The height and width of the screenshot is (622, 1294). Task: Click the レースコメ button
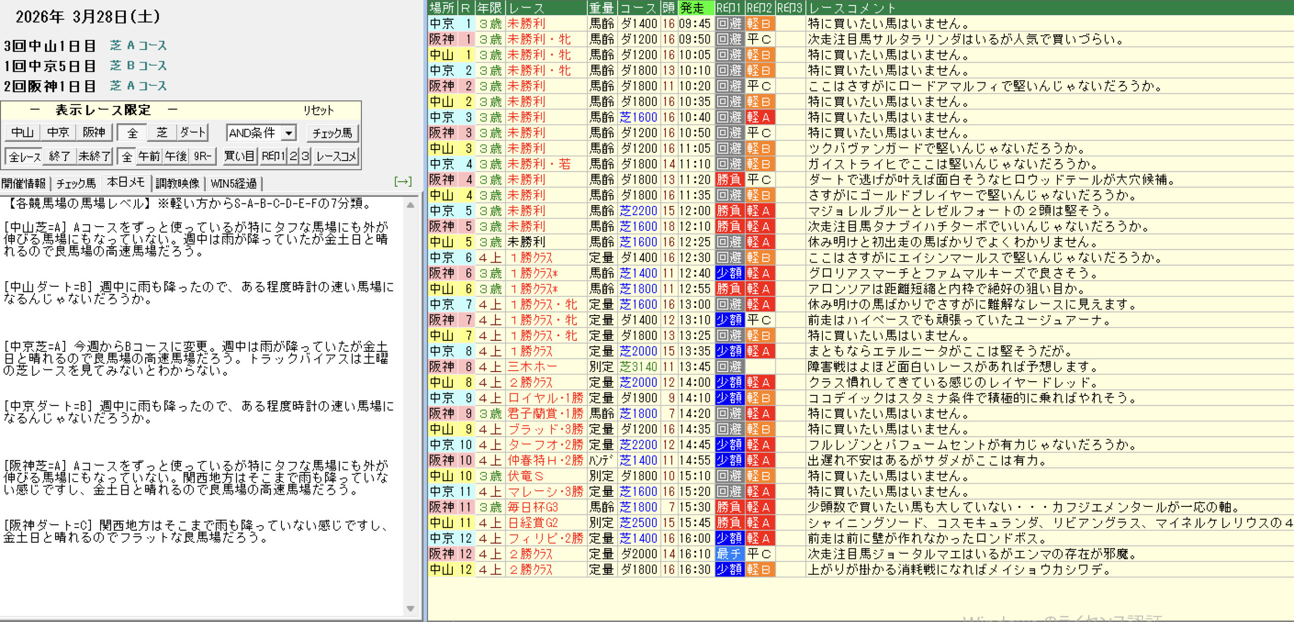336,157
